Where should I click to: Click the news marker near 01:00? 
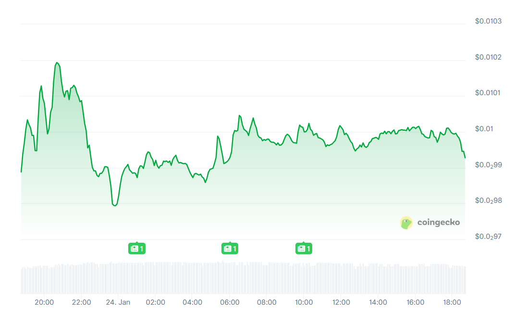coord(136,248)
